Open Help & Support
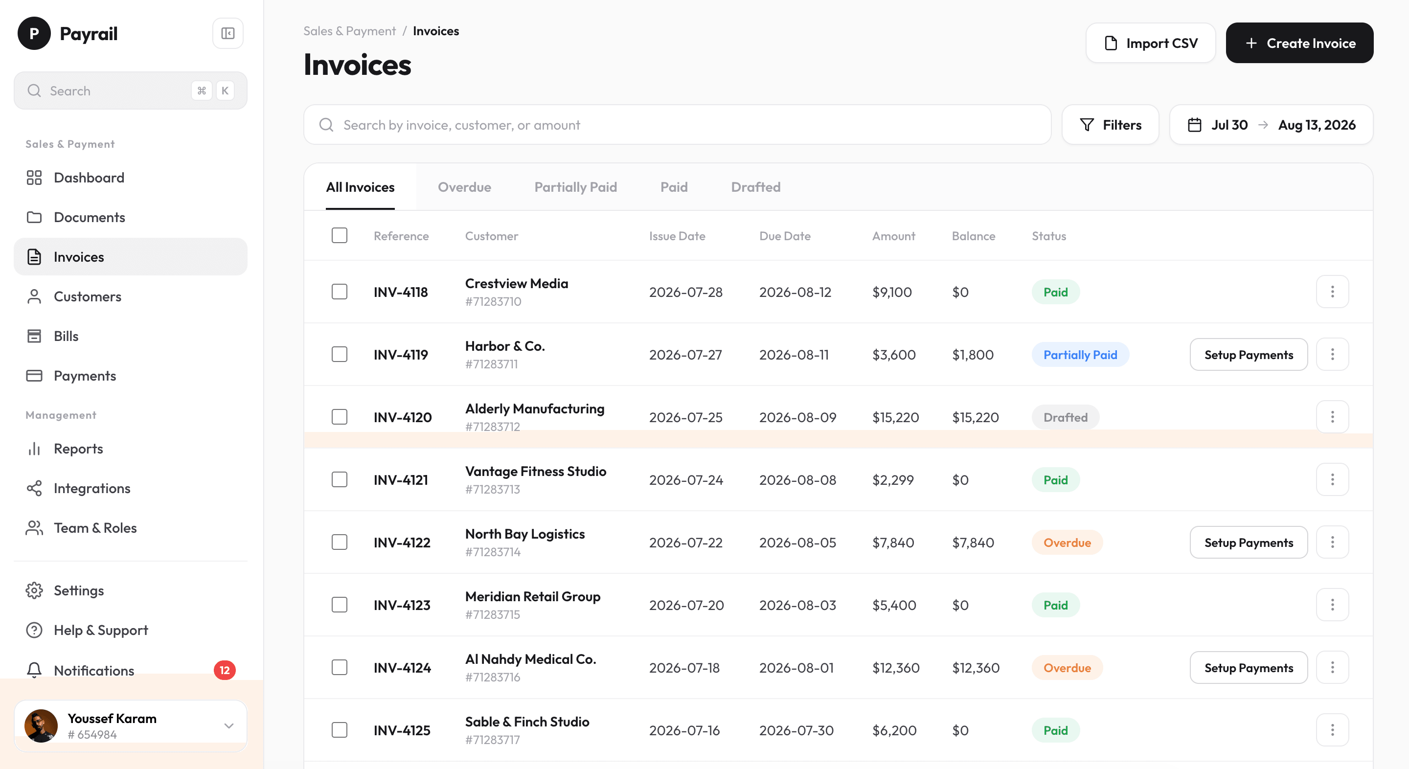The width and height of the screenshot is (1409, 769). [x=130, y=630]
